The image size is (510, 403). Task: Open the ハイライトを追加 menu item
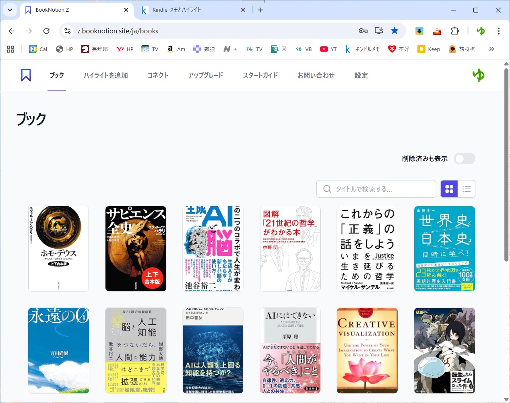tap(106, 76)
